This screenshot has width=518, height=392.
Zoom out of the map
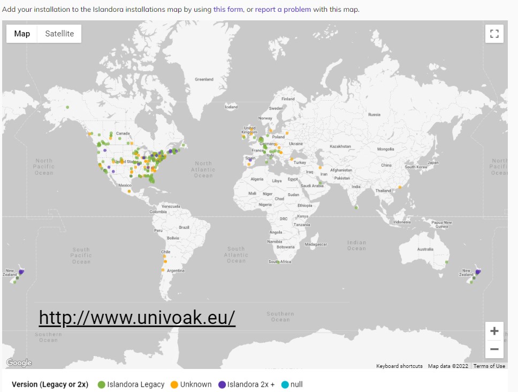pos(494,349)
